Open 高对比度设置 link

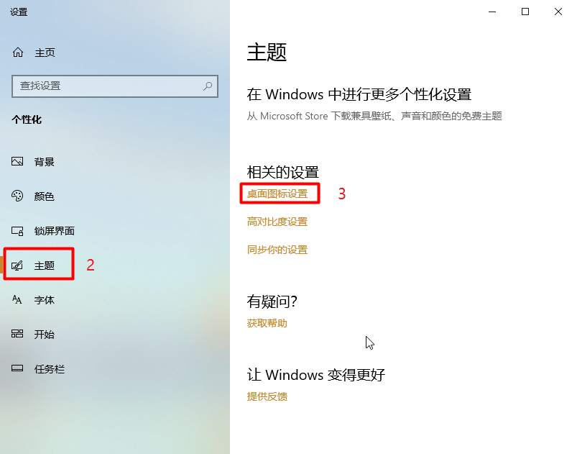tap(277, 222)
